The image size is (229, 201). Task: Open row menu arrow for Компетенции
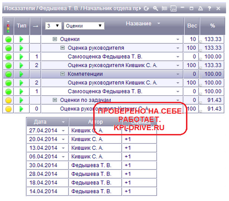pyautogui.click(x=178, y=74)
